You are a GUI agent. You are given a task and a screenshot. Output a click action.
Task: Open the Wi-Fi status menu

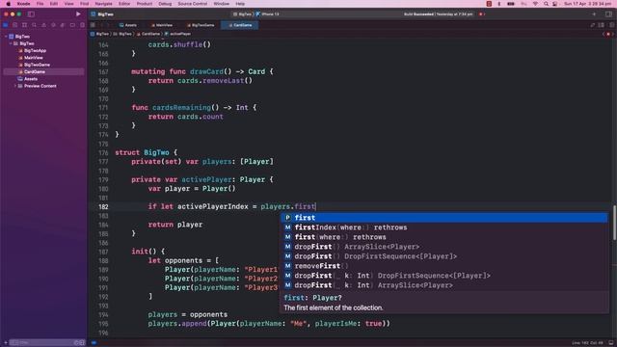pos(535,4)
